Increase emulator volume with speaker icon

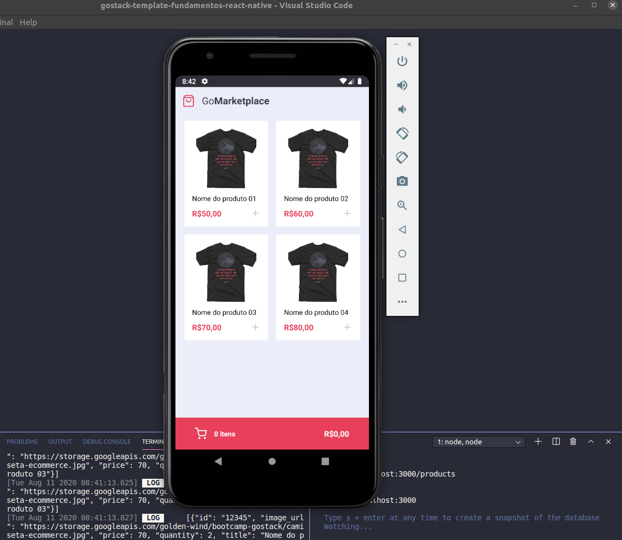tap(402, 85)
